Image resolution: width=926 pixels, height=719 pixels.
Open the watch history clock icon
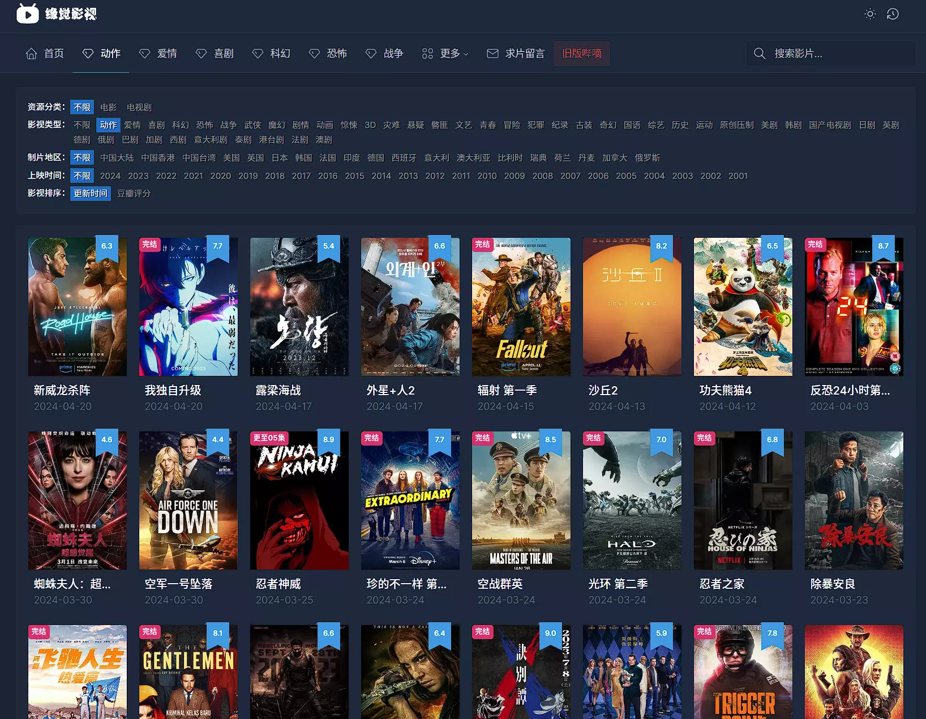click(x=893, y=14)
